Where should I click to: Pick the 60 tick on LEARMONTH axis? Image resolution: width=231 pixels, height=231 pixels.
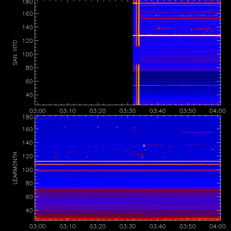(29, 197)
